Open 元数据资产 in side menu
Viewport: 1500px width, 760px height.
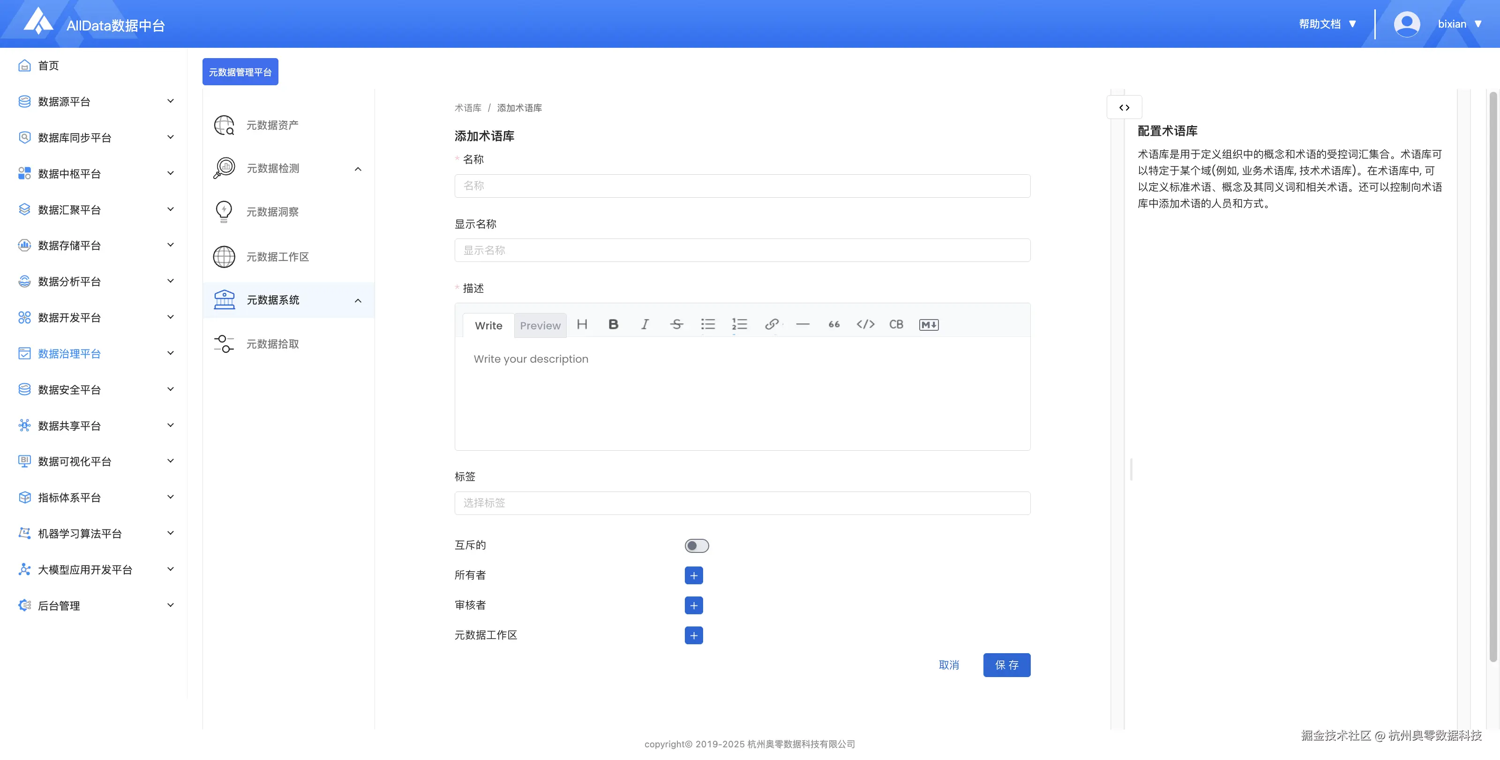(272, 125)
